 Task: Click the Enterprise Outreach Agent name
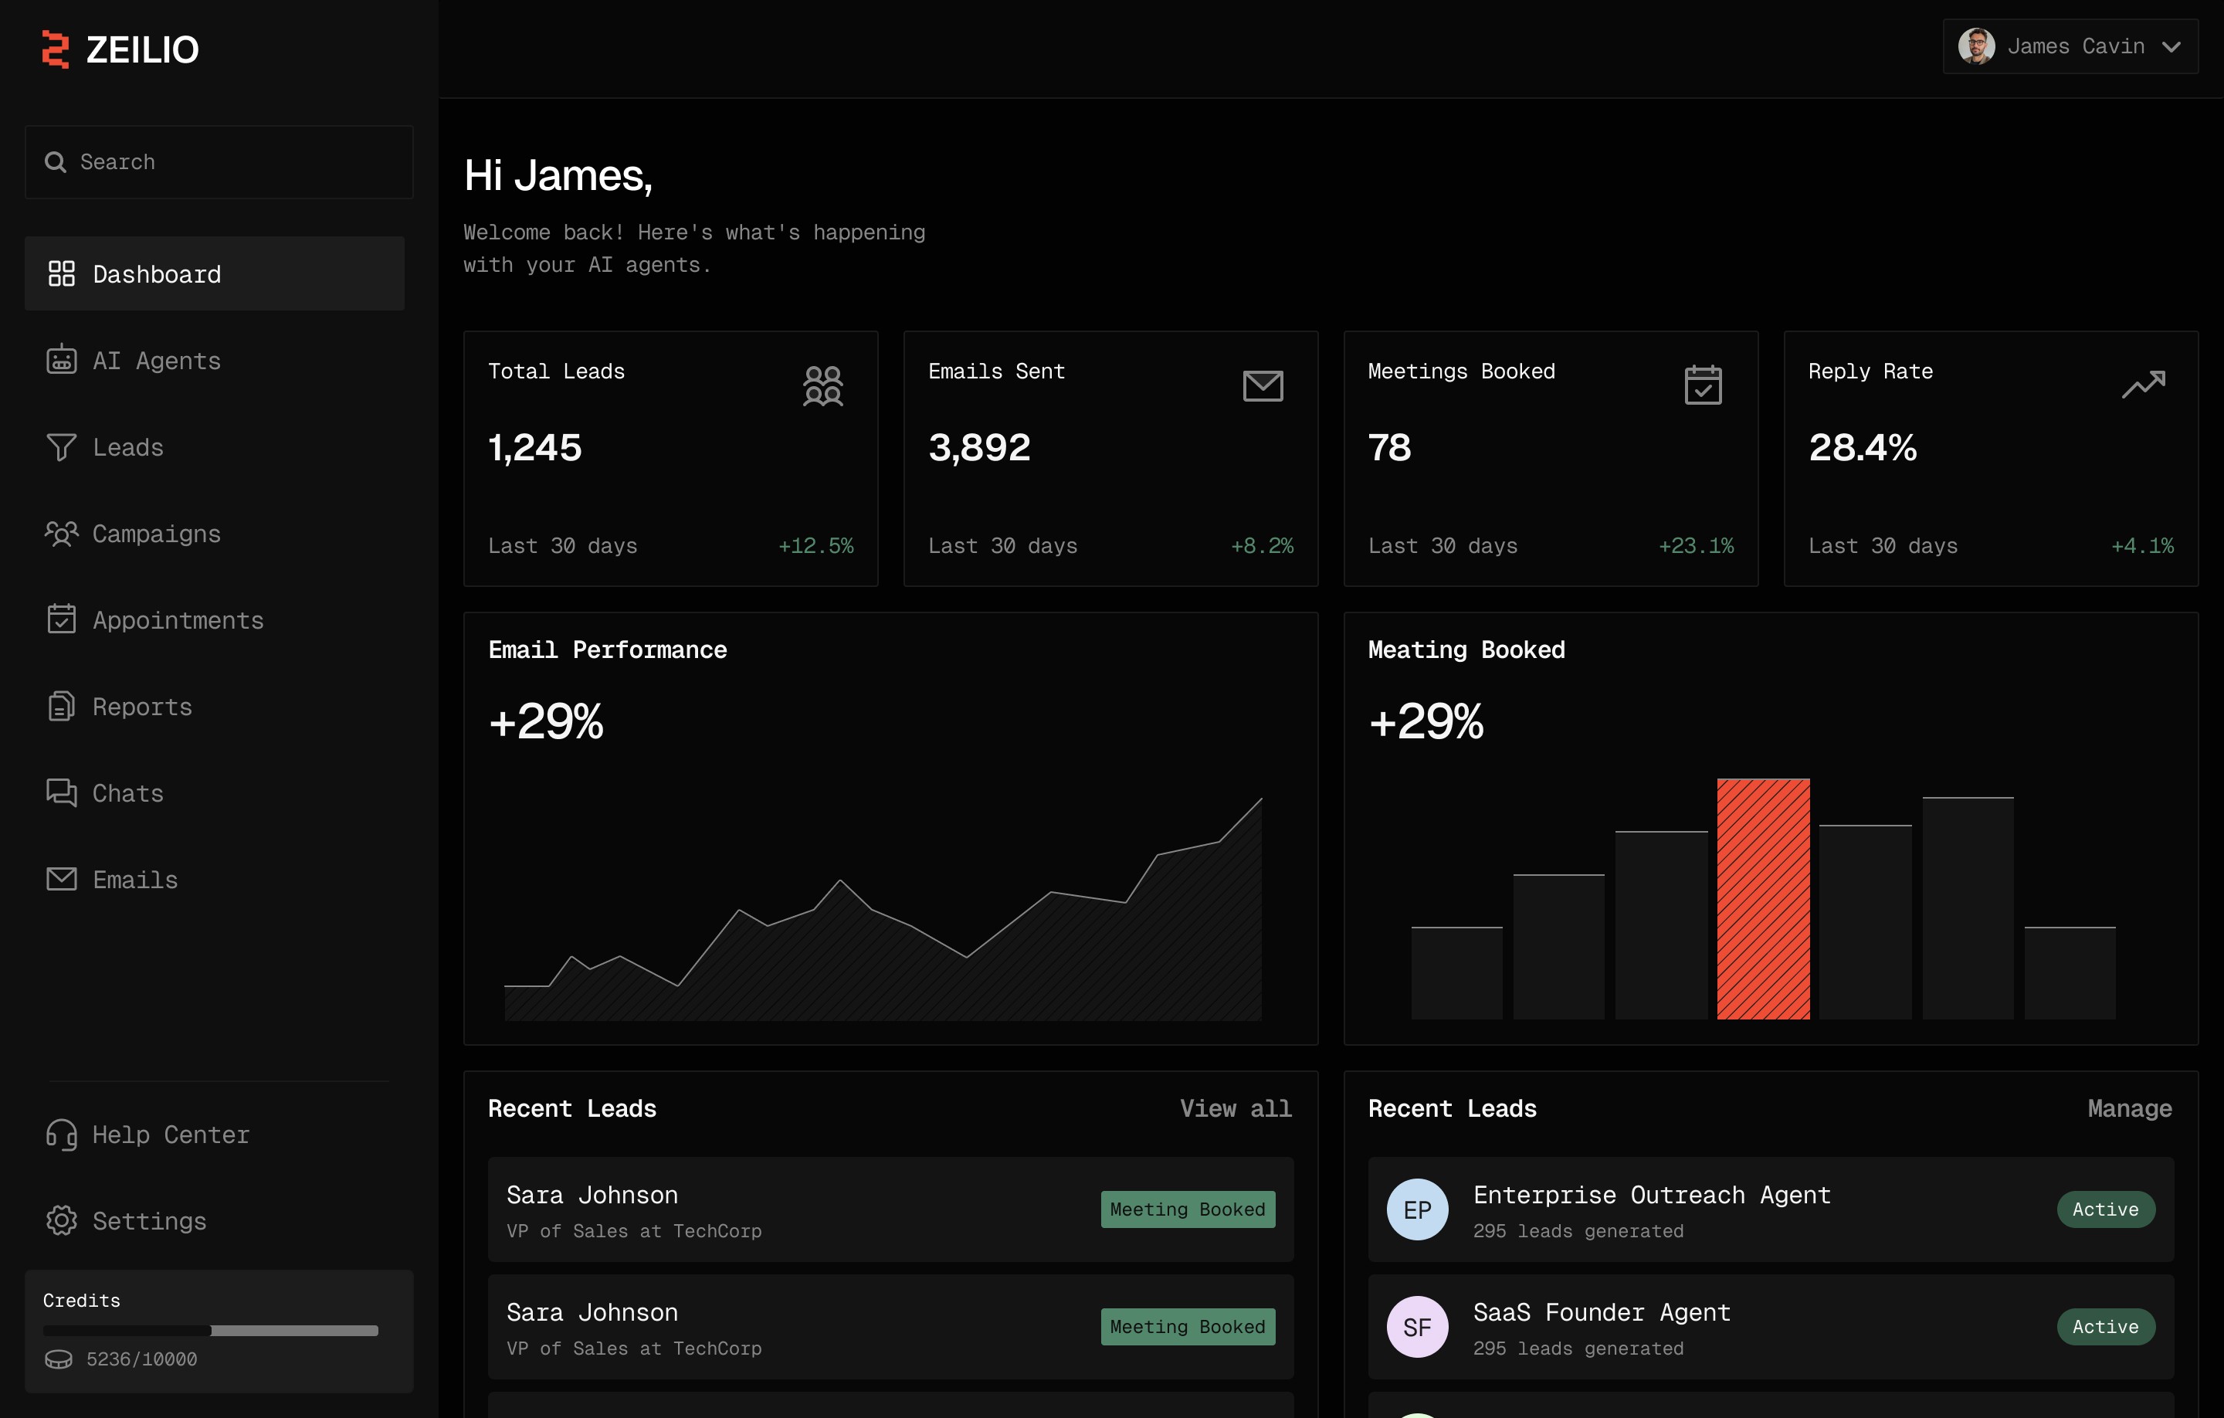click(x=1651, y=1195)
